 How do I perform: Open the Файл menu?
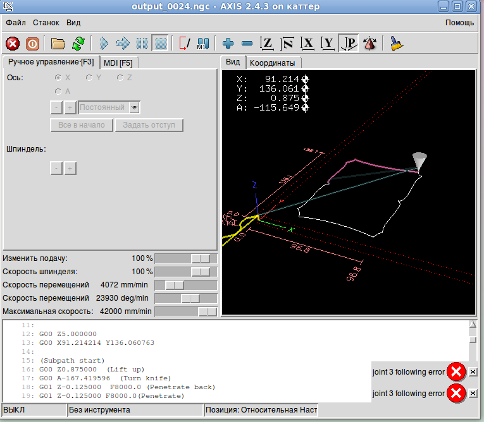pos(16,23)
